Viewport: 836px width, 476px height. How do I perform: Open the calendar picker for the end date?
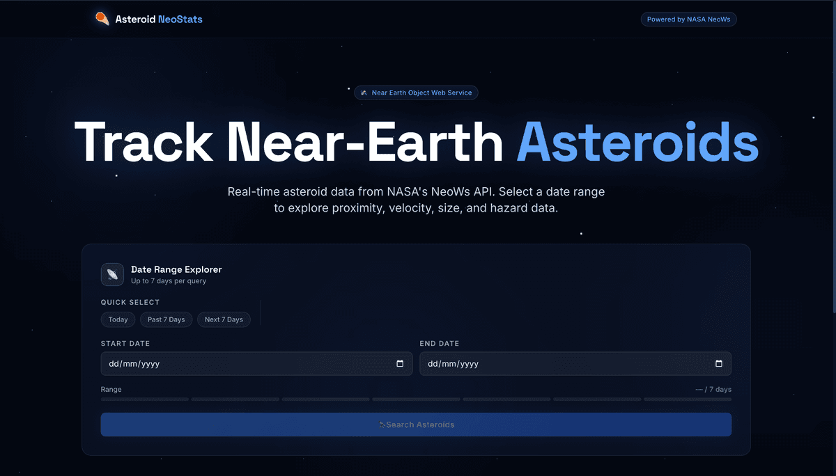point(719,363)
